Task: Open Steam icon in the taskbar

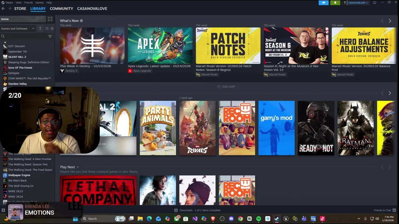Action: (x=276, y=219)
